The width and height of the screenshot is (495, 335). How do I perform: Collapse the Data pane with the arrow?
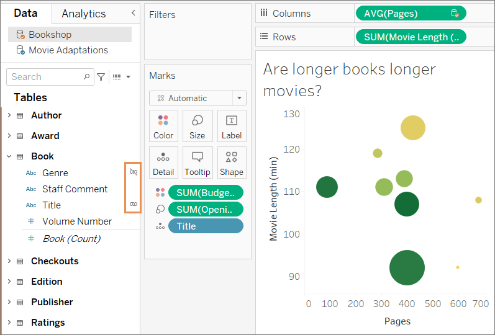pos(133,13)
